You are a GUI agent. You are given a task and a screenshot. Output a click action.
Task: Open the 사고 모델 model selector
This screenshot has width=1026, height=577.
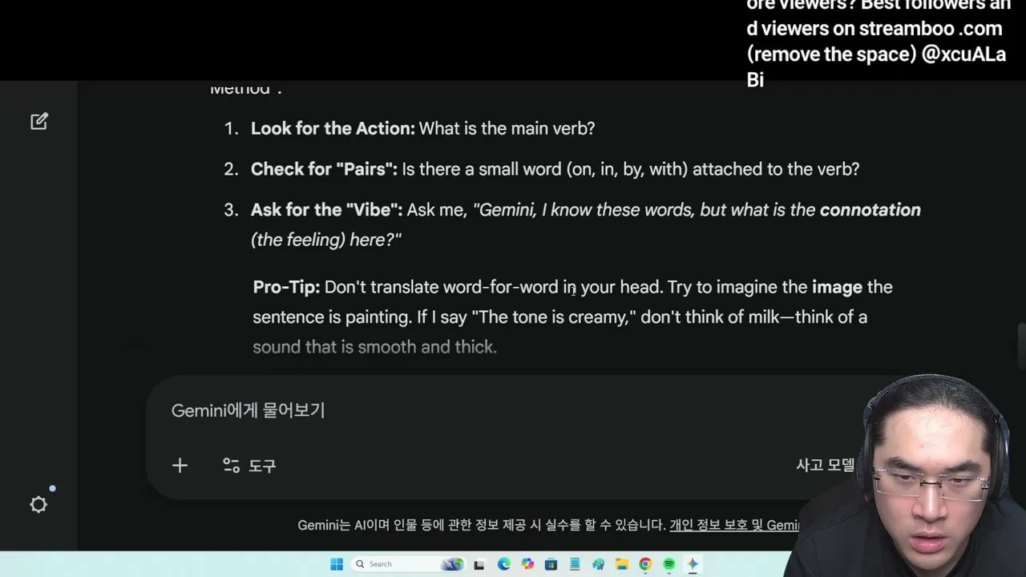pos(825,465)
